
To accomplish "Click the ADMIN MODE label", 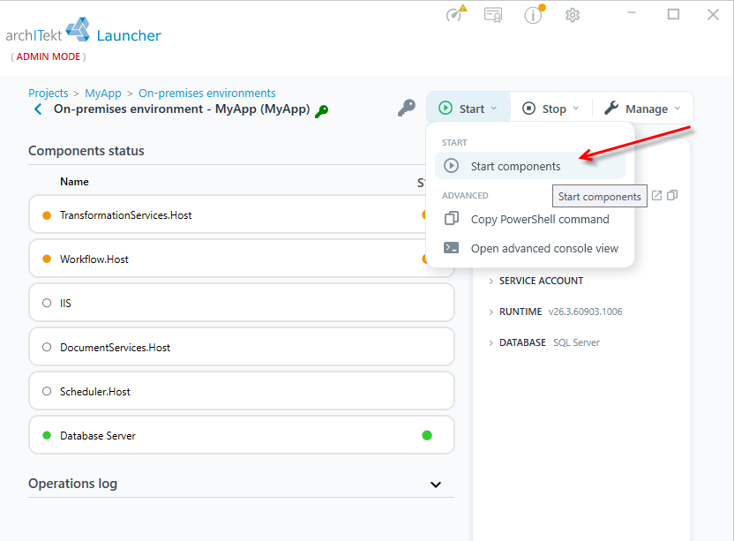I will tap(49, 56).
